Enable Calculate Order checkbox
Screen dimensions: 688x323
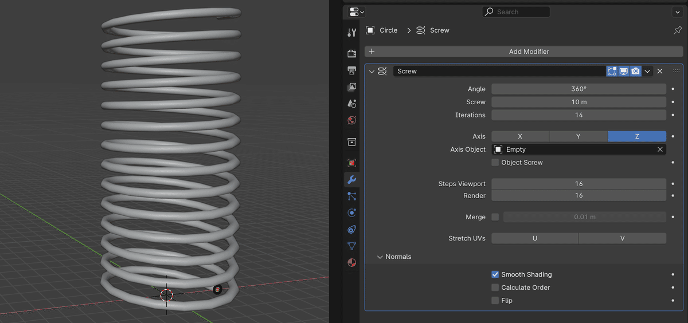(x=495, y=287)
